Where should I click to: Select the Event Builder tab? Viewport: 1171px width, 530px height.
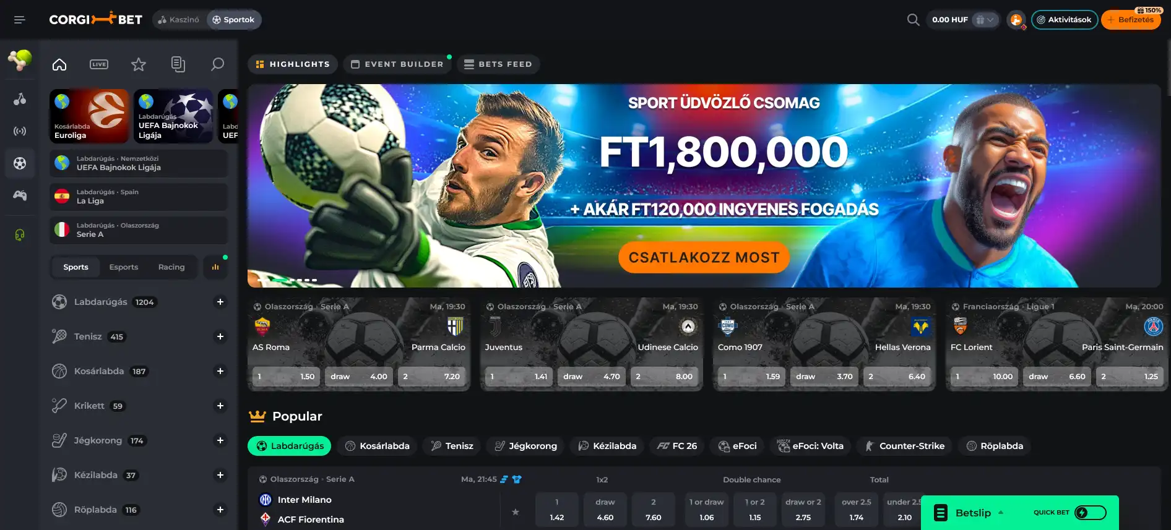[x=397, y=64]
